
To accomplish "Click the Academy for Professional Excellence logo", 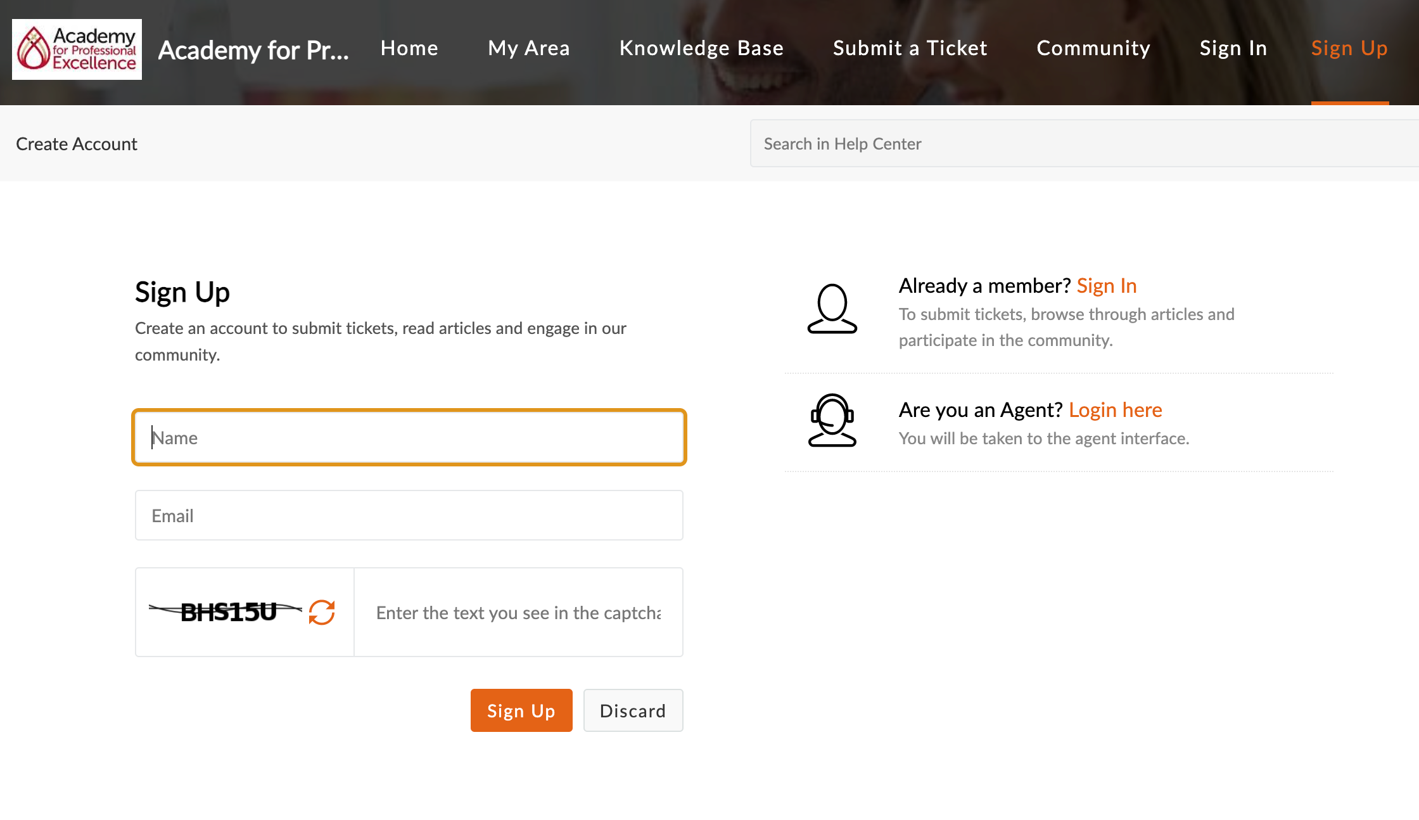I will [x=77, y=49].
